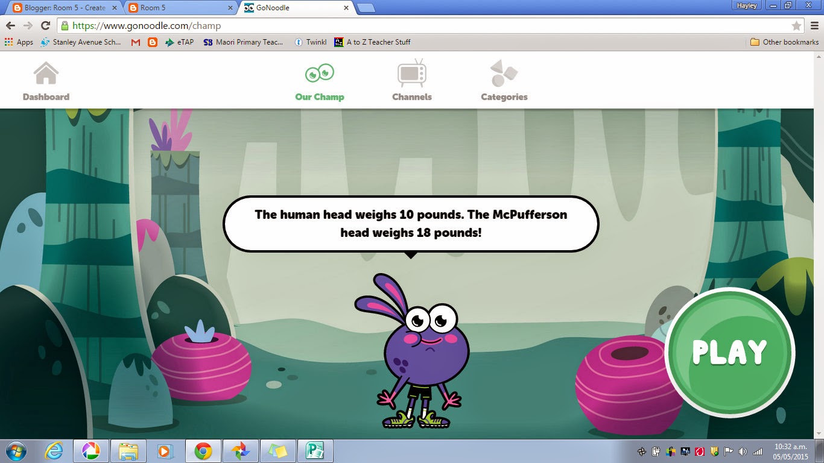Open the Twinkl bookmark
Image resolution: width=824 pixels, height=463 pixels.
tap(311, 42)
